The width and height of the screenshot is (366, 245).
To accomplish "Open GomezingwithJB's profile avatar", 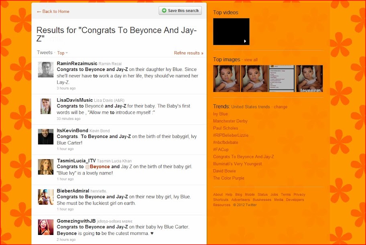I will 46,227.
